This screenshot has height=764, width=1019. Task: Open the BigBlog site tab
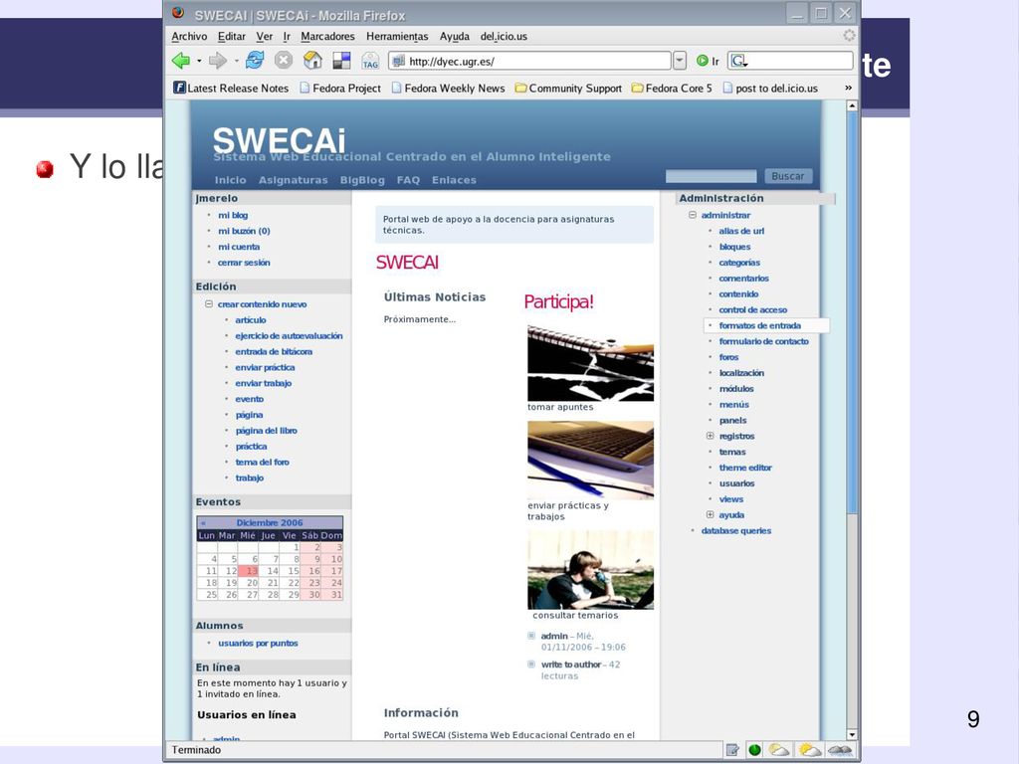tap(362, 180)
